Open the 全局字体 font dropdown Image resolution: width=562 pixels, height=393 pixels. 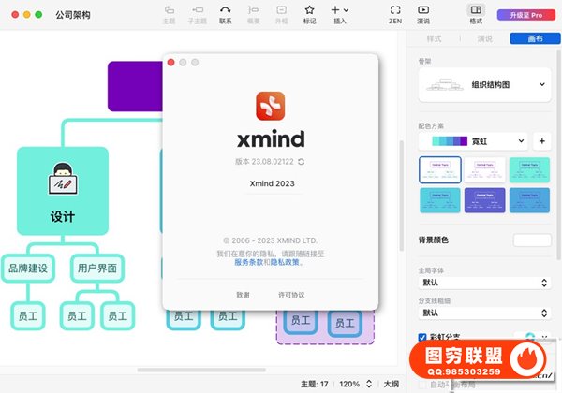click(x=483, y=282)
